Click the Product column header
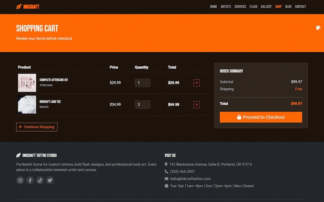The image size is (324, 202). (24, 67)
